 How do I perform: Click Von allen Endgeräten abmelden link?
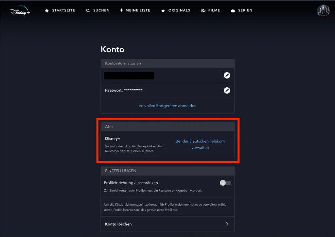pos(167,106)
